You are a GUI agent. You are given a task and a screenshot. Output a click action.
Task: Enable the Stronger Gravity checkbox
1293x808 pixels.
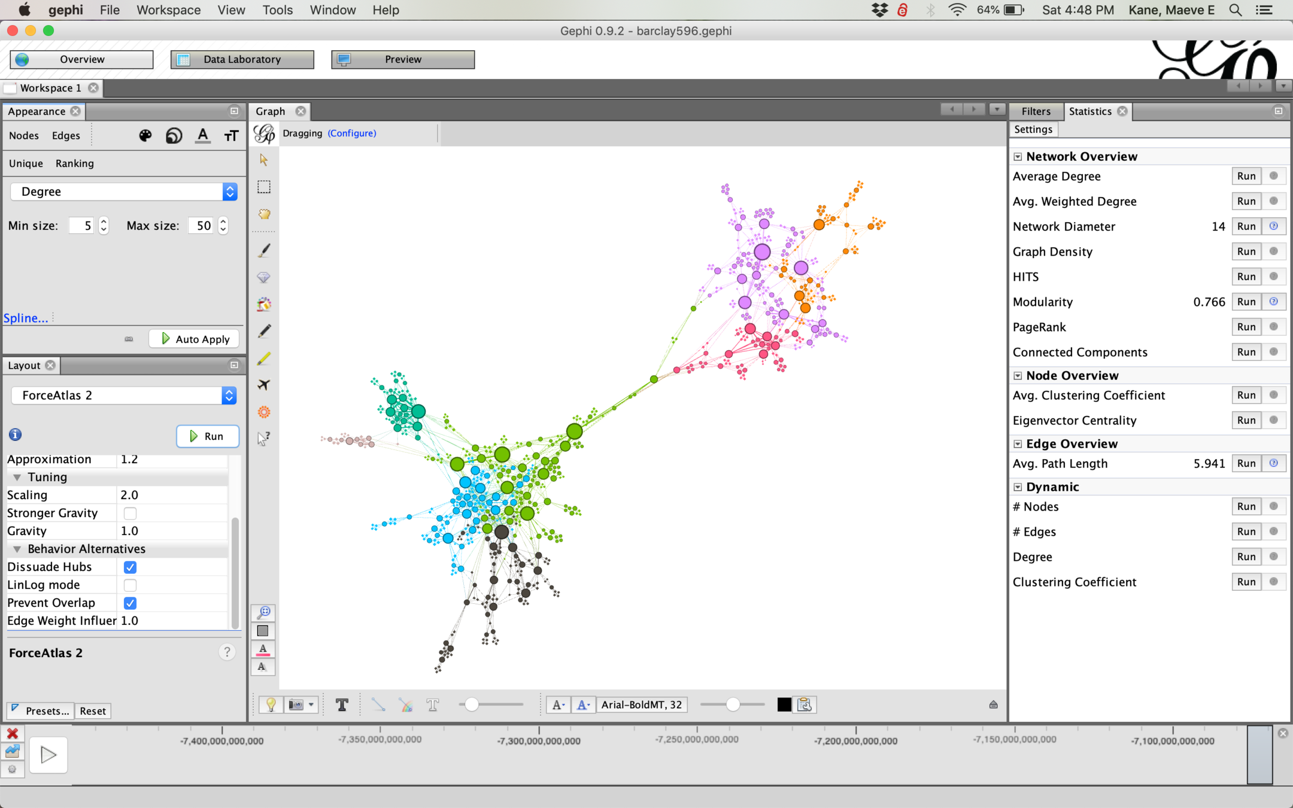coord(130,513)
